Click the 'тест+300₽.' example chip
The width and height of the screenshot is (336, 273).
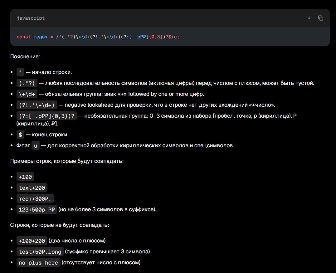point(35,199)
